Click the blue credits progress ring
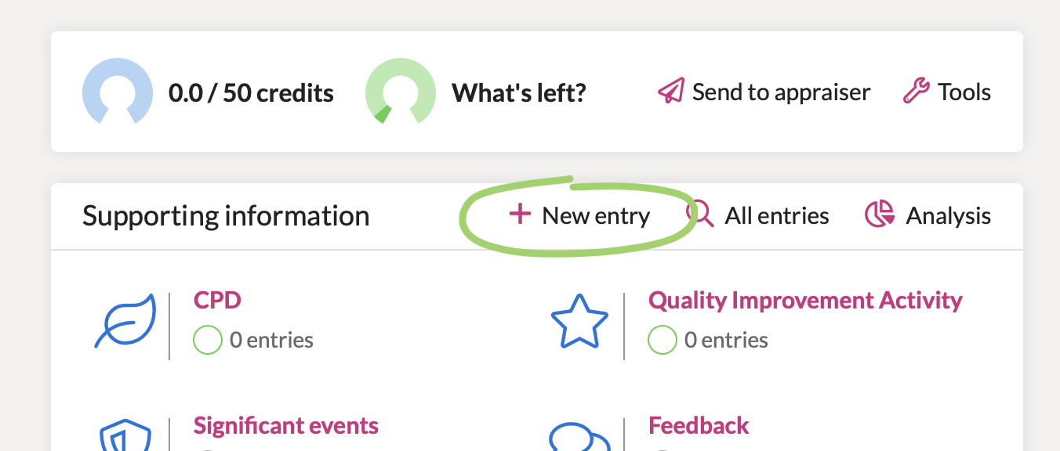The height and width of the screenshot is (451, 1060). [x=117, y=92]
